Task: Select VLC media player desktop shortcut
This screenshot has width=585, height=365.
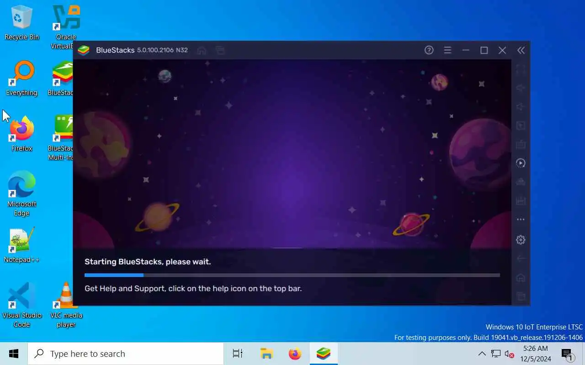Action: point(66,305)
